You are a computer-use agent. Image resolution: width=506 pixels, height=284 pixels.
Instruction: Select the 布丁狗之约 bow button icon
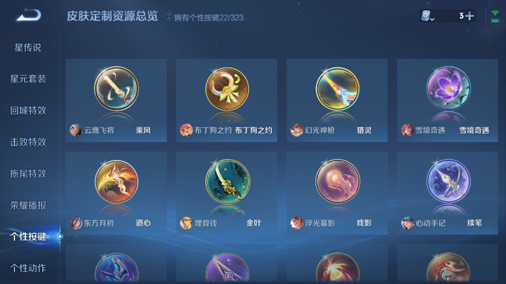(x=227, y=89)
